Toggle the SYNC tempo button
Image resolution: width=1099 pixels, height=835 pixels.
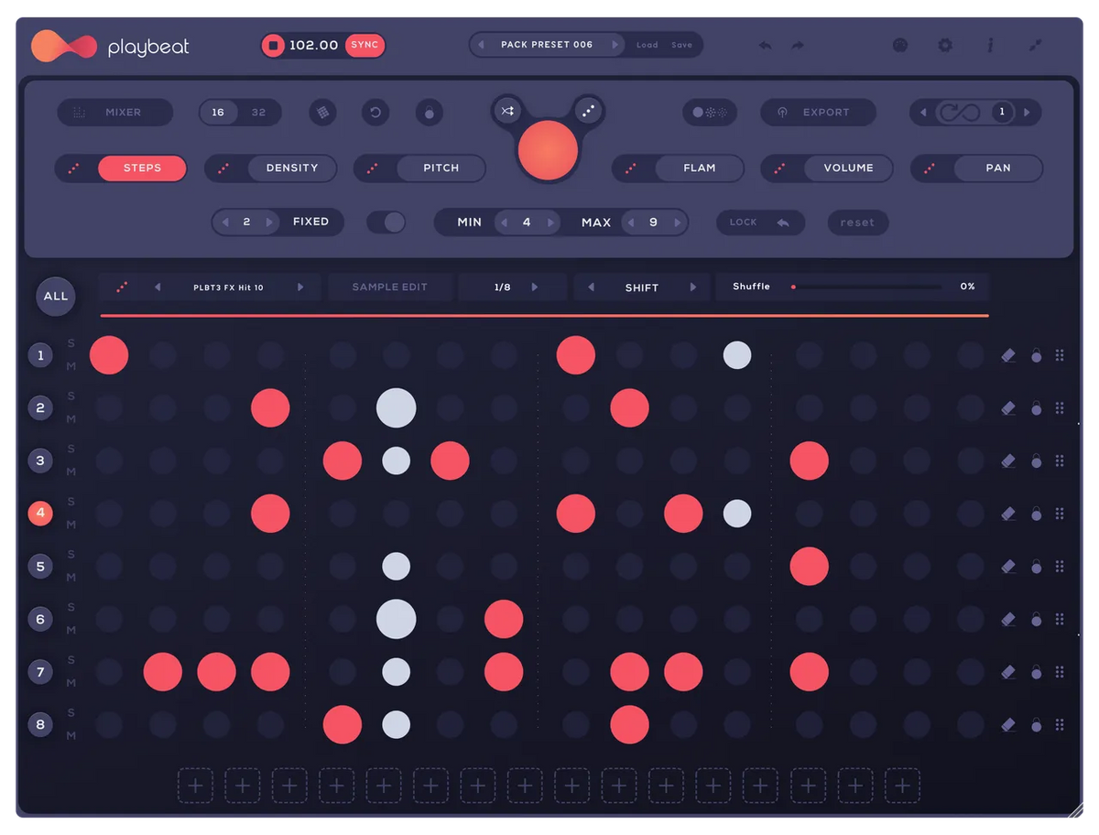click(x=365, y=45)
